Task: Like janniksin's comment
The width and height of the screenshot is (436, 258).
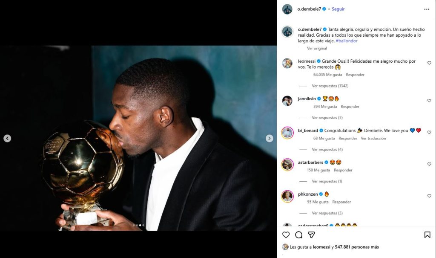Action: point(429,100)
